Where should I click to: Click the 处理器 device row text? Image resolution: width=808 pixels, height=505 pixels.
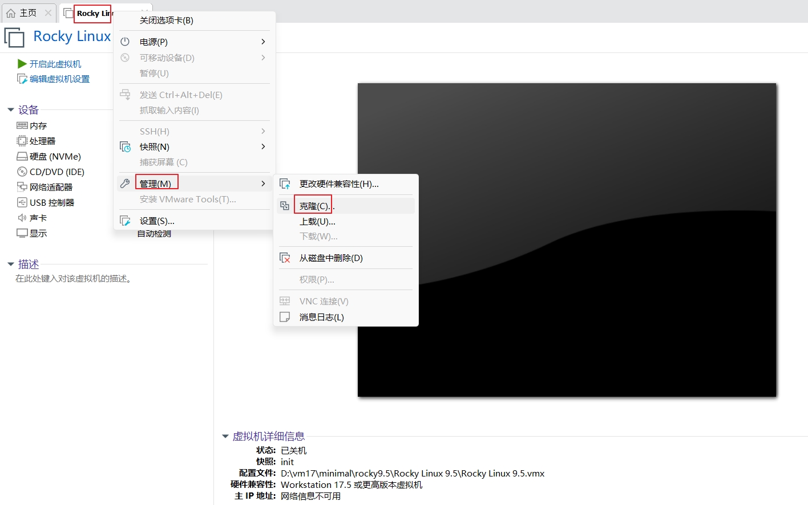click(x=43, y=141)
